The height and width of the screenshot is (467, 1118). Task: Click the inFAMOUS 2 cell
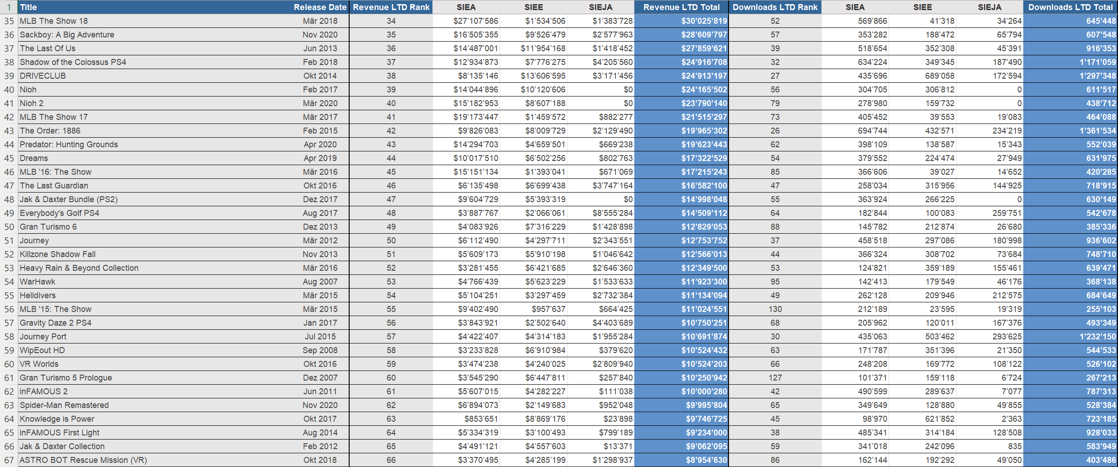tap(155, 392)
